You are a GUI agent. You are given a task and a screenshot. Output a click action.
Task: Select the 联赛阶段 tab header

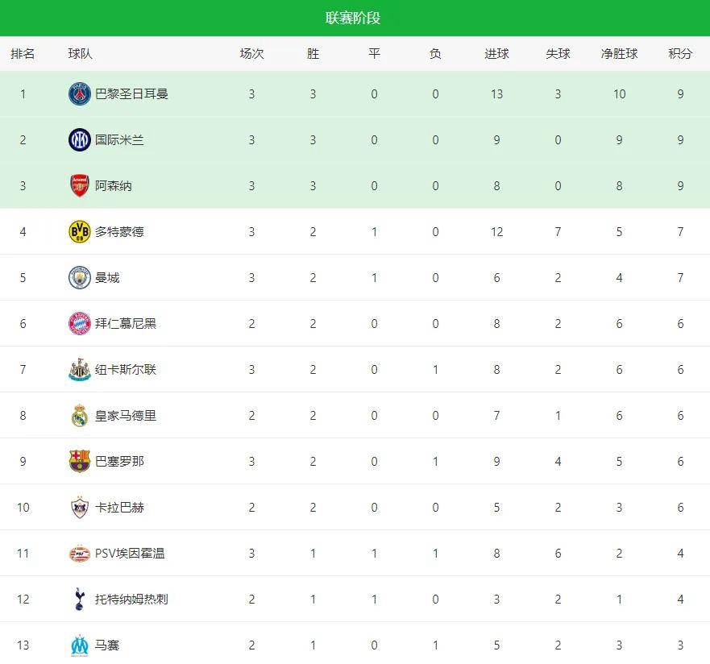coord(353,18)
